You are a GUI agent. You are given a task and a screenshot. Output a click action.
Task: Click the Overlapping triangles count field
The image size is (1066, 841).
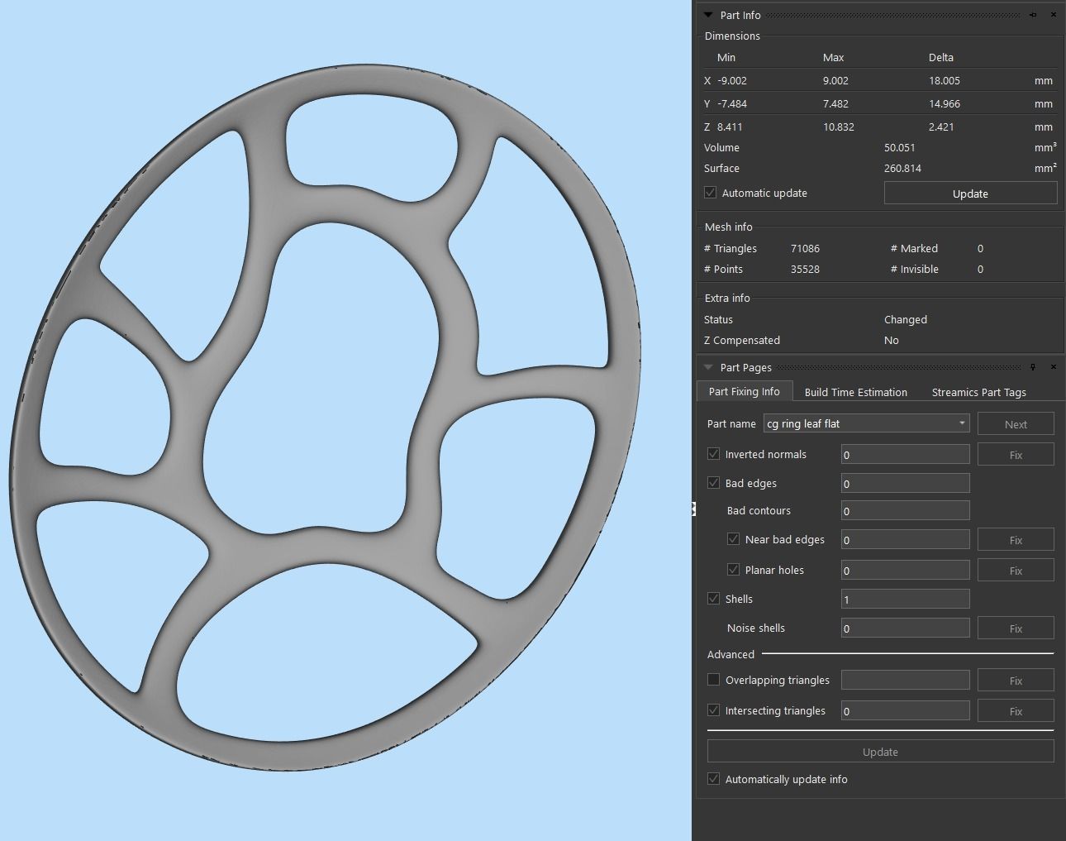pyautogui.click(x=905, y=680)
